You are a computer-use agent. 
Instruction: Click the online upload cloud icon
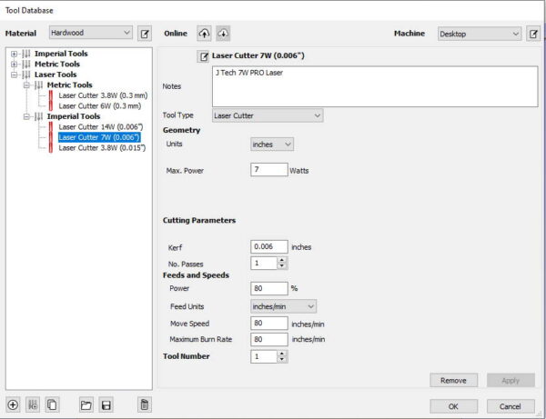click(x=205, y=34)
